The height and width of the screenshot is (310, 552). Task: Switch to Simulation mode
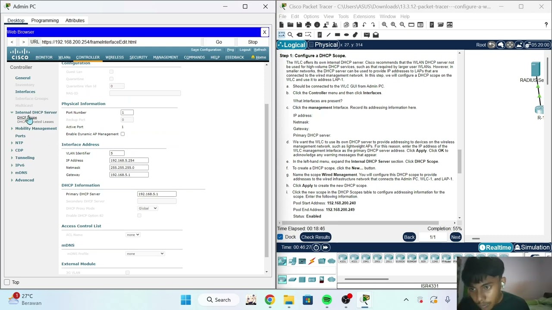tap(532, 248)
